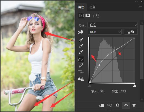The image size is (144, 112).
Task: Select the edit points curve tool
Action: pyautogui.click(x=81, y=59)
